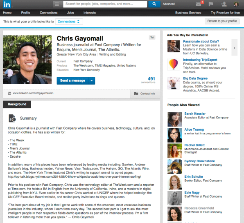Click the Summary document icon
This screenshot has height=223, width=244.
point(12,118)
